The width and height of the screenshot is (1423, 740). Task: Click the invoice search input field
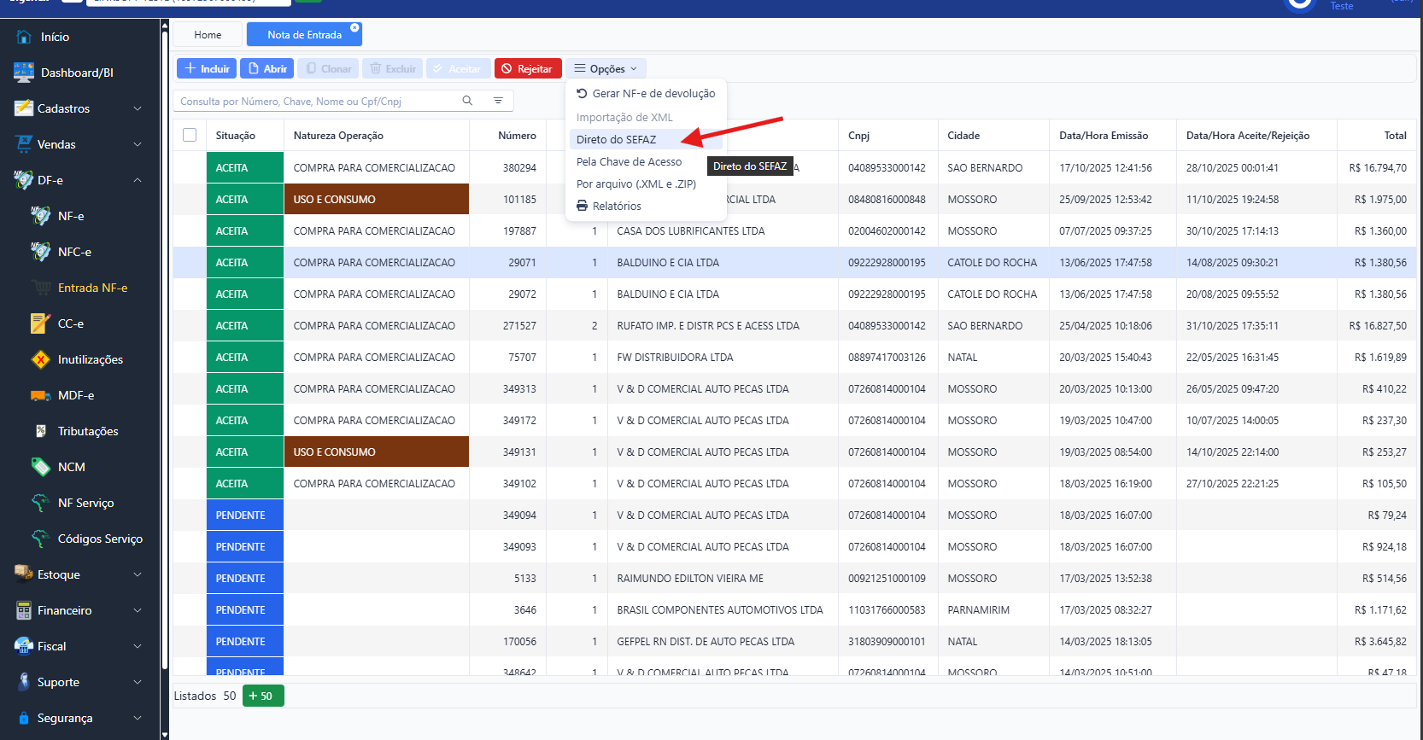[316, 101]
